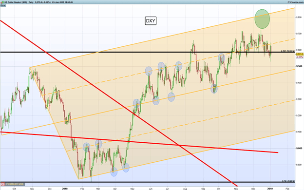Image resolution: width=304 pixels, height=190 pixels.
Task: Click the DXY text label box
Action: click(x=151, y=21)
